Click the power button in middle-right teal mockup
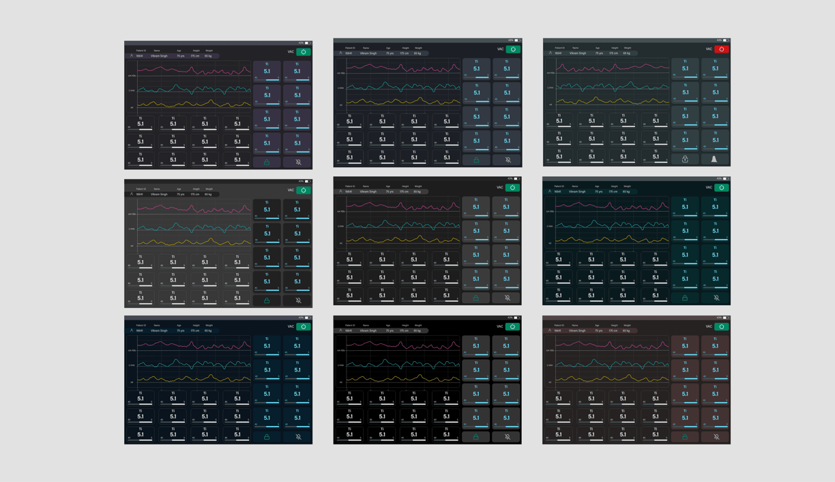Screen dimensions: 835x482 [721, 188]
